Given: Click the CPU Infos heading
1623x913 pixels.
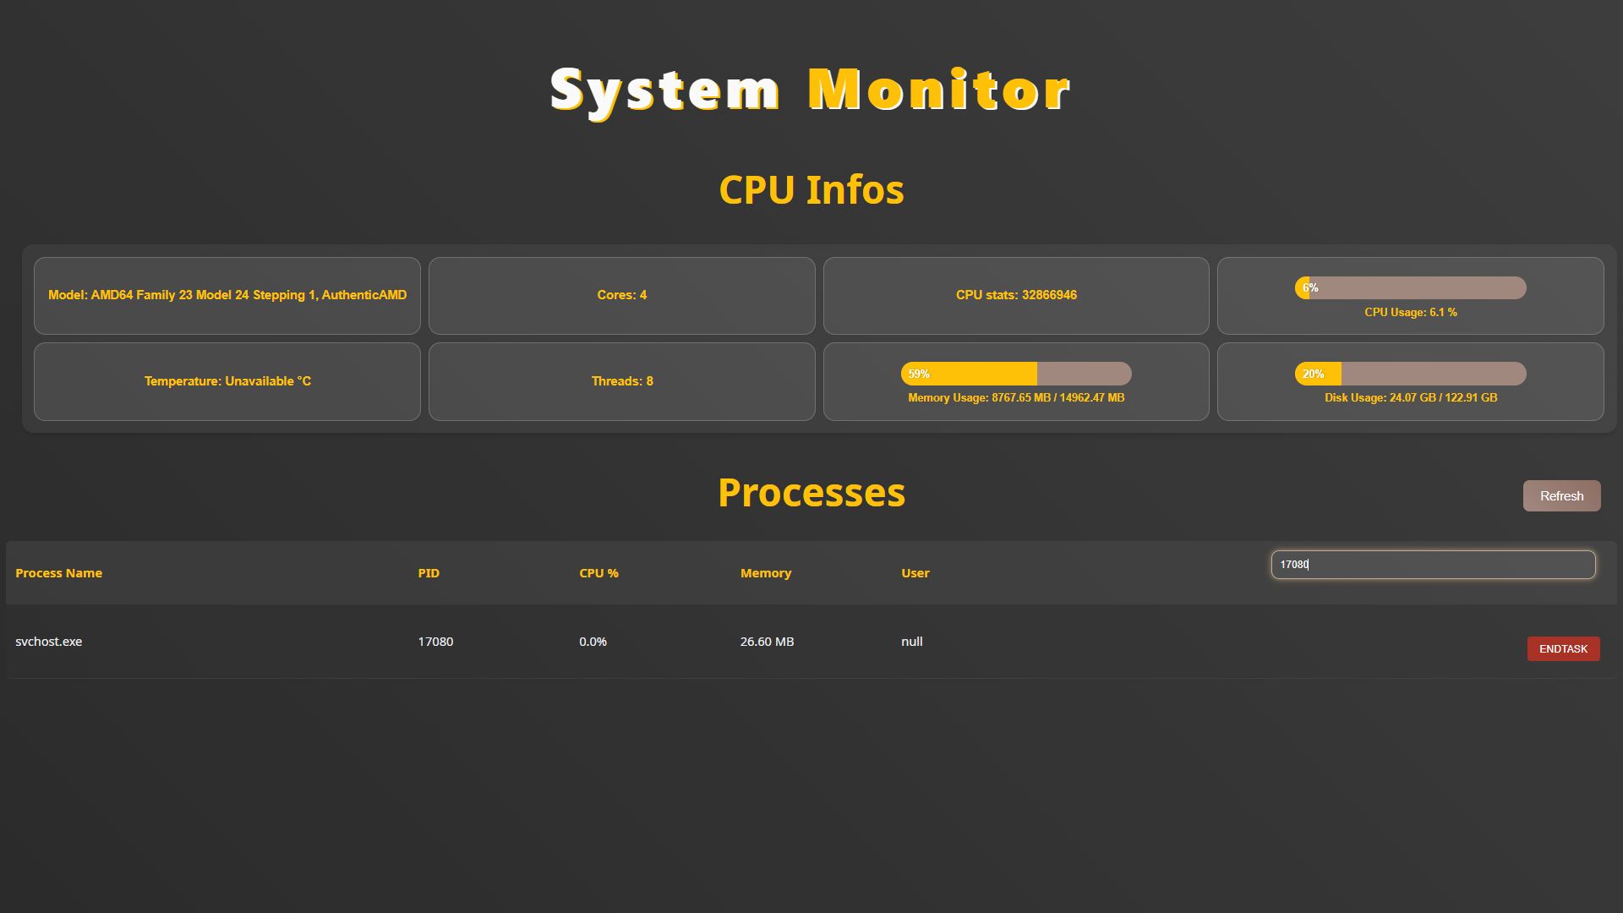Looking at the screenshot, I should click(x=811, y=189).
